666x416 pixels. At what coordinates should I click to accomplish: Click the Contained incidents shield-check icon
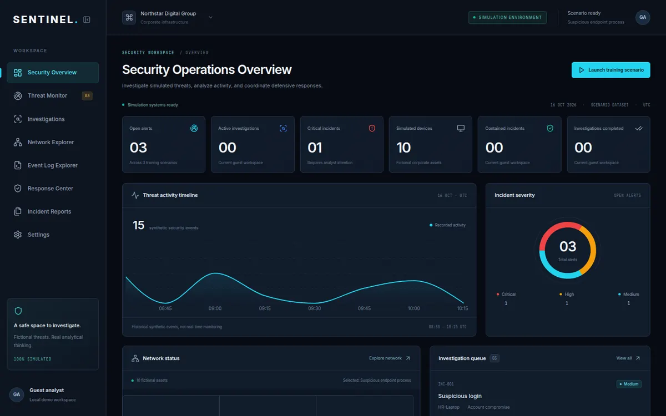(x=550, y=128)
